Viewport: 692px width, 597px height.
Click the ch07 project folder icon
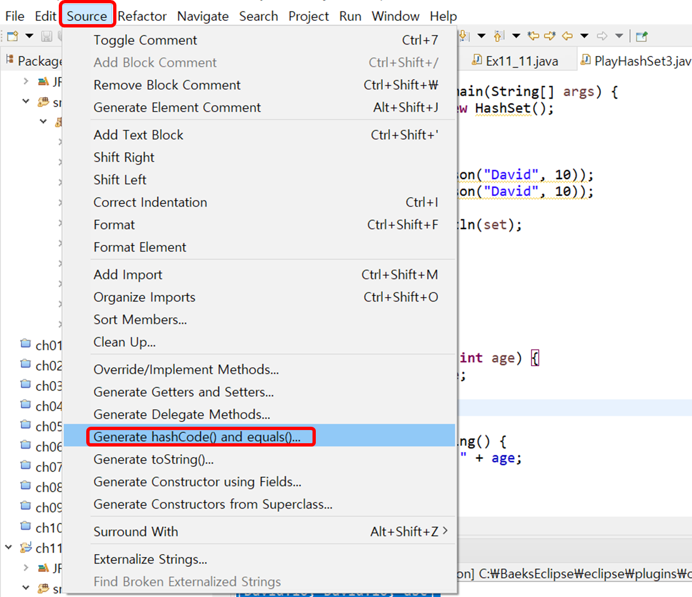[26, 466]
